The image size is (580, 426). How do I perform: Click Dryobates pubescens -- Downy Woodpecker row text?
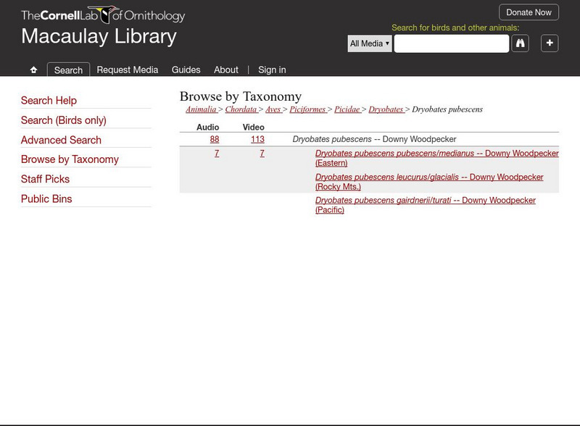click(374, 139)
